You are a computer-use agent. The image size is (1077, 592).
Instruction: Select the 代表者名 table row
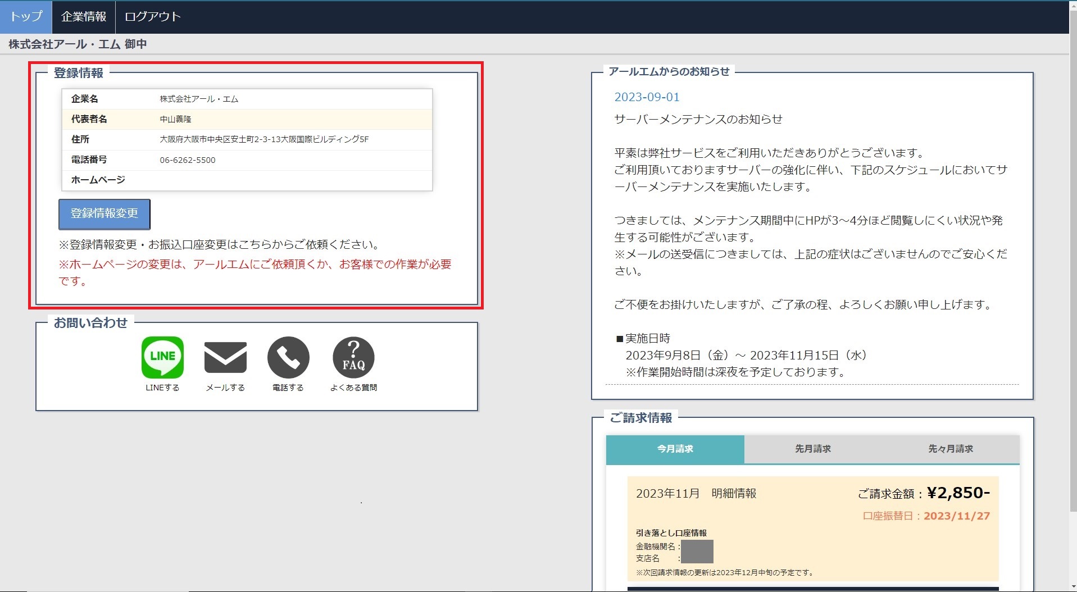pos(247,119)
